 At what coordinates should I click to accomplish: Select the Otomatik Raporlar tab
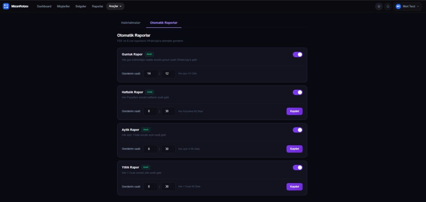point(164,23)
